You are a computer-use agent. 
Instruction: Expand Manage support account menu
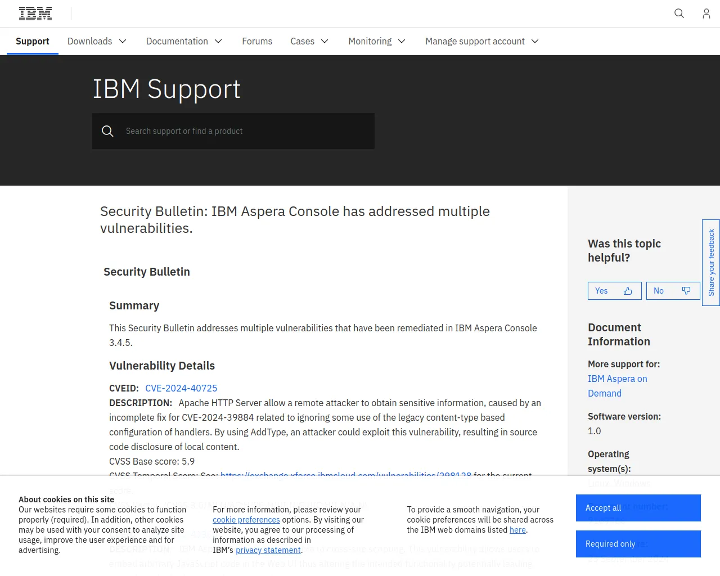(x=482, y=41)
